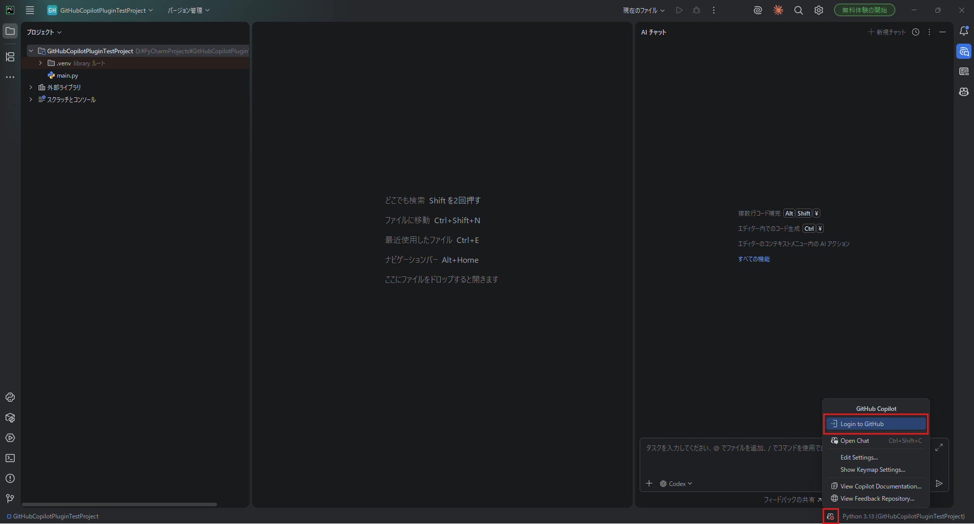Expand the .venv folder node

coord(41,63)
